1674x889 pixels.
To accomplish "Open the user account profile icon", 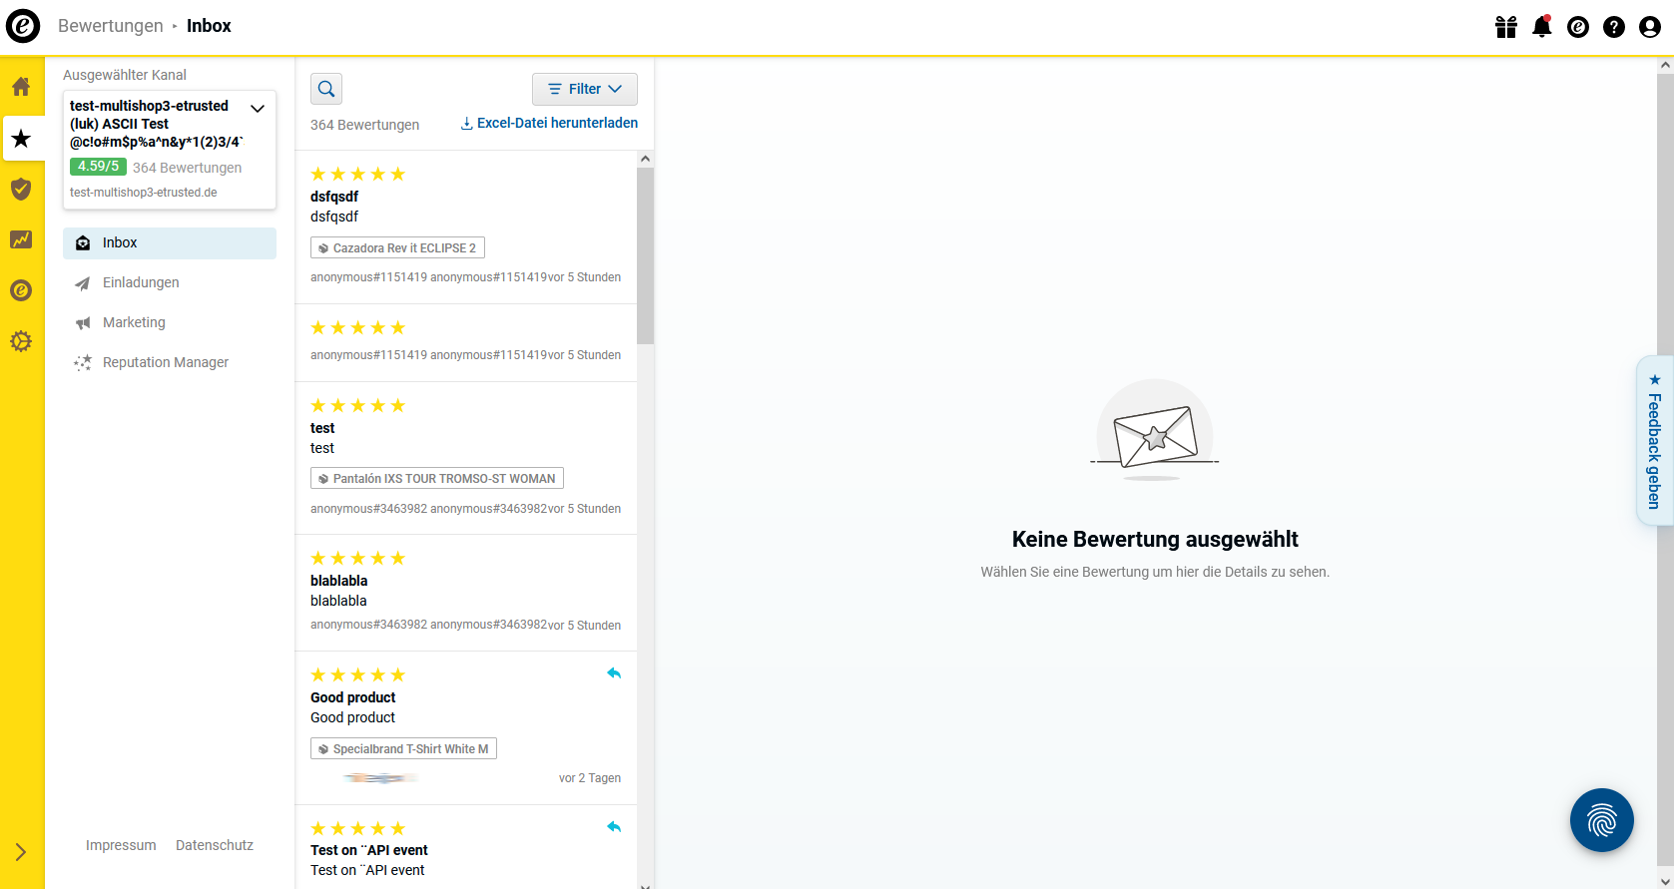I will point(1650,27).
